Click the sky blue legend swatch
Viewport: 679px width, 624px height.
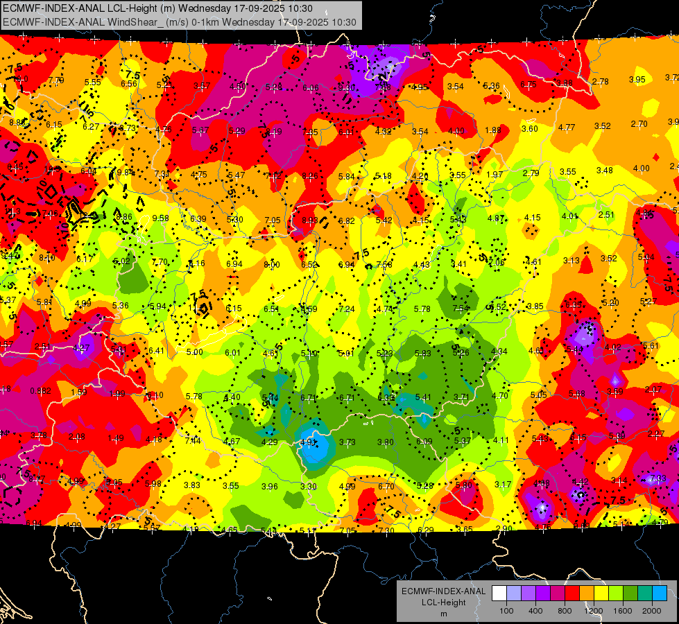pyautogui.click(x=660, y=593)
